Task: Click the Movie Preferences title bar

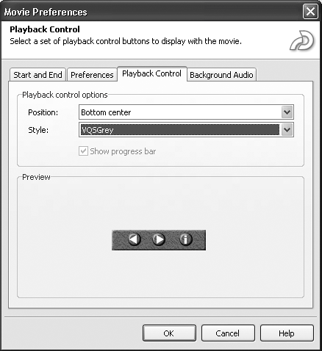Action: [x=152, y=12]
